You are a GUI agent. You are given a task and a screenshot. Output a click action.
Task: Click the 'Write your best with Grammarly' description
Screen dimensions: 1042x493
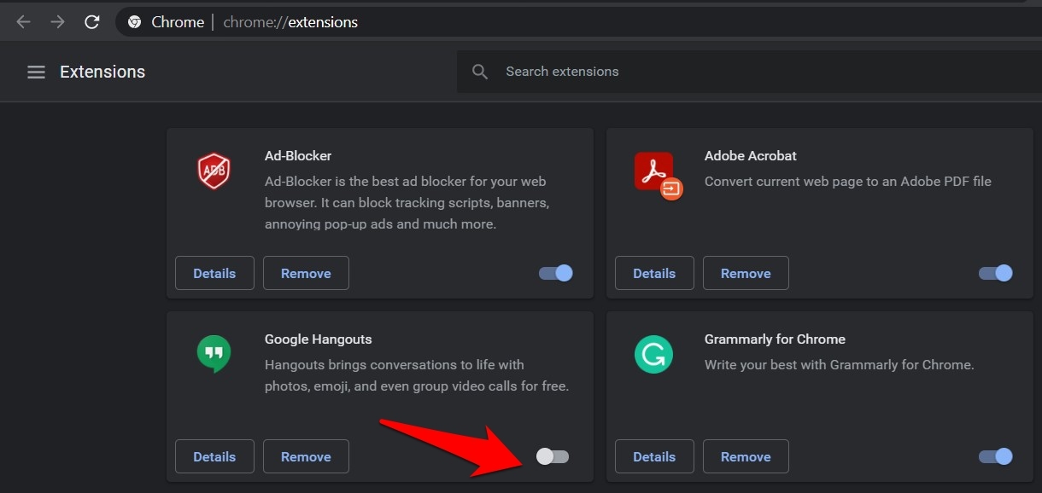tap(840, 365)
